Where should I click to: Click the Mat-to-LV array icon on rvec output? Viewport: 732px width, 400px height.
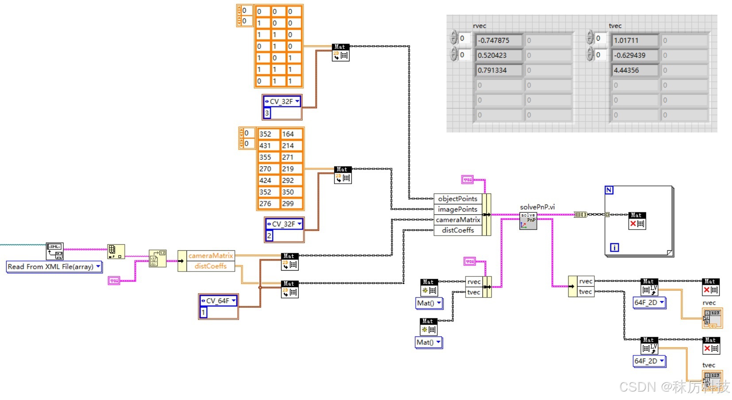(649, 287)
